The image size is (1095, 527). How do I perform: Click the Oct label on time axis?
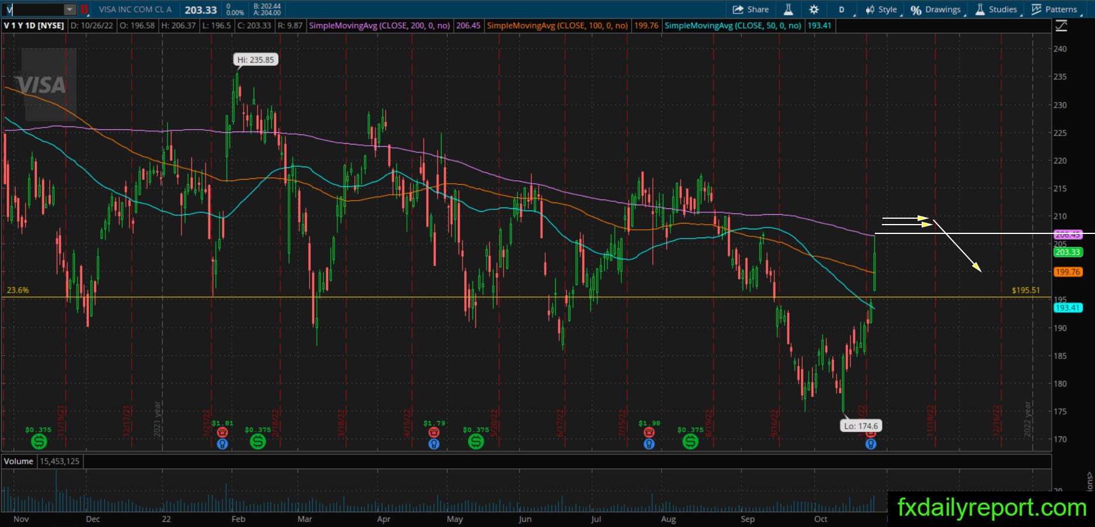click(x=821, y=519)
